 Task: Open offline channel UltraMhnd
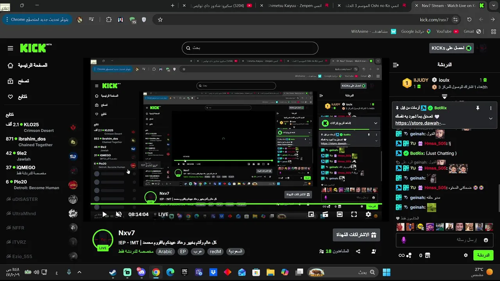click(41, 213)
